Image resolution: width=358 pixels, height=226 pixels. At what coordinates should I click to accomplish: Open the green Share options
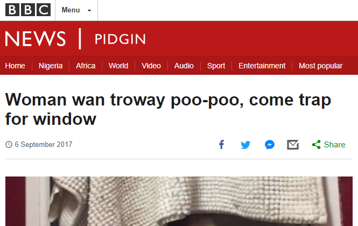[328, 145]
